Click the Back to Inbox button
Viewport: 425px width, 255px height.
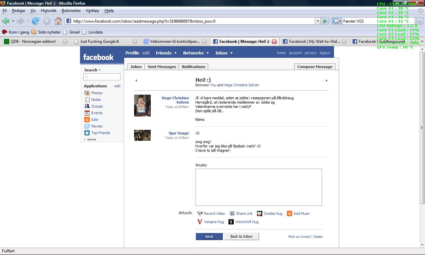(242, 236)
